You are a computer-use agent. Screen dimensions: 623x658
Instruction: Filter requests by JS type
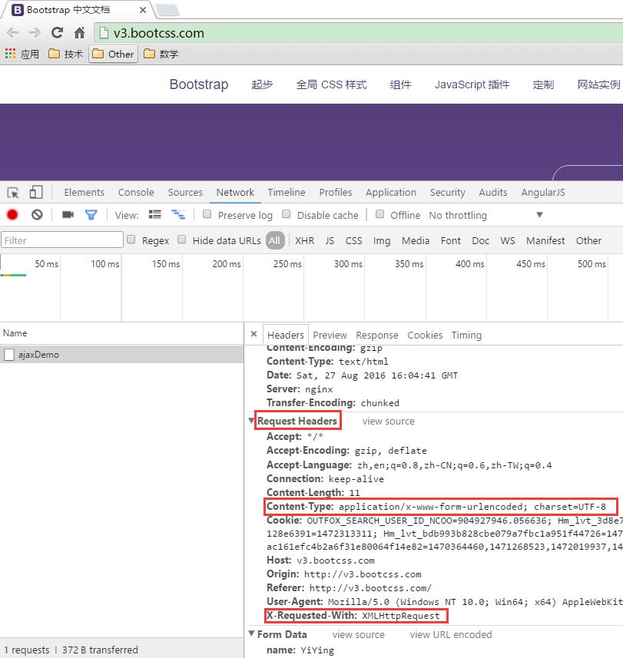tap(330, 241)
